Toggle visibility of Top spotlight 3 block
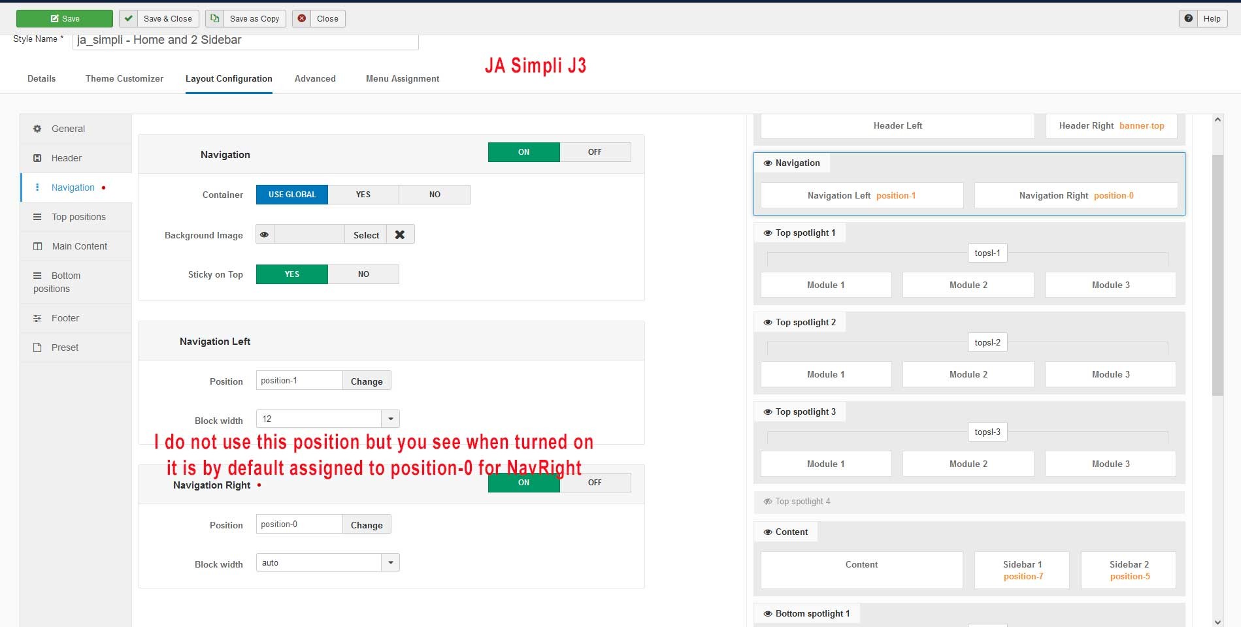1241x627 pixels. 768,412
